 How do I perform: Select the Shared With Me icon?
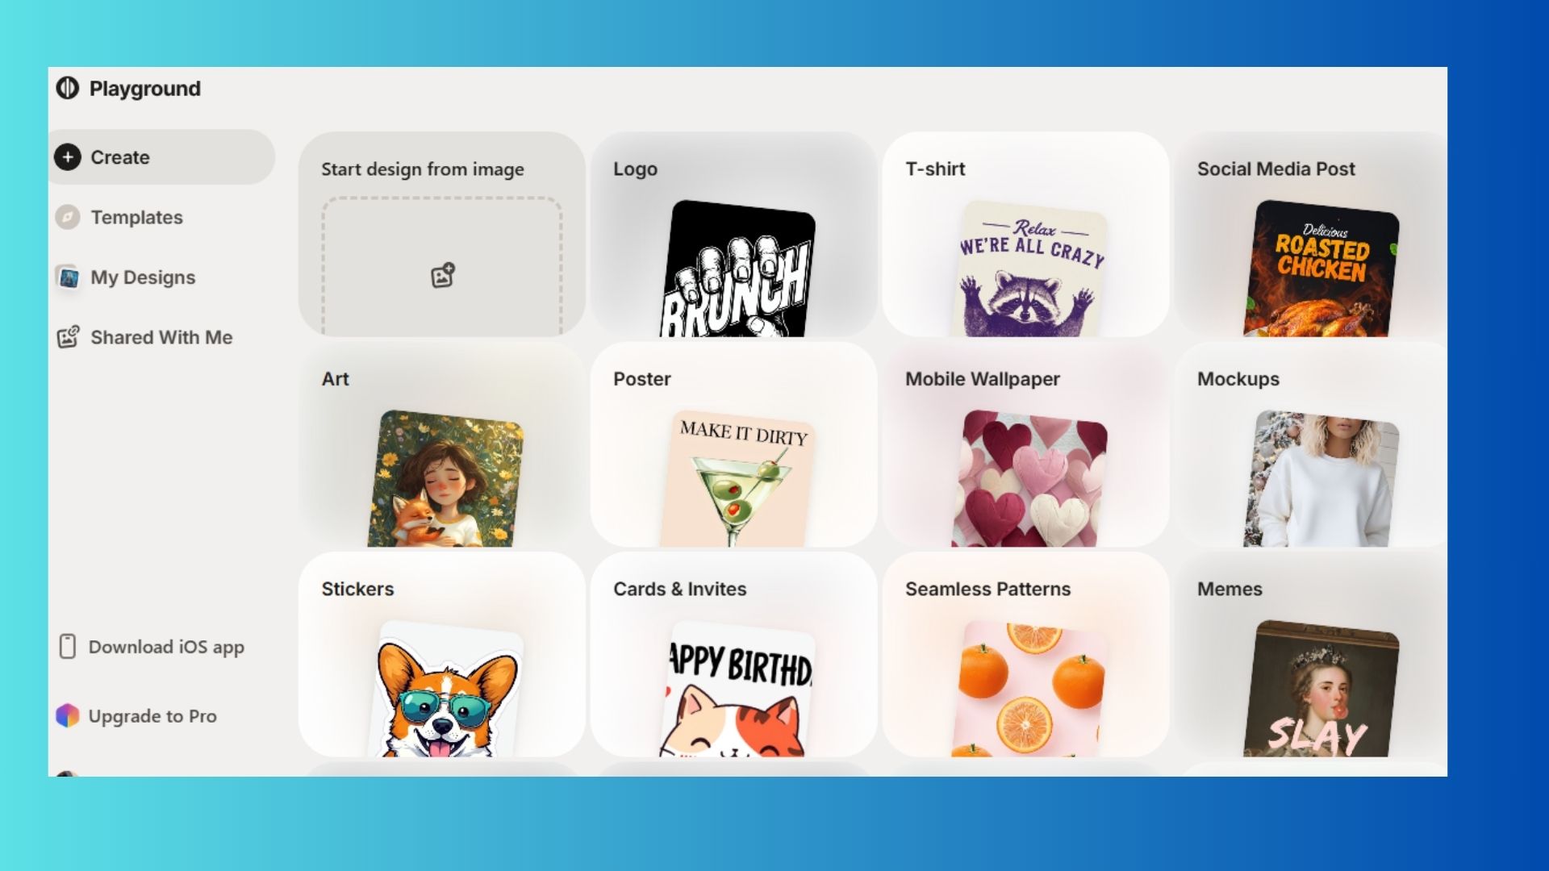tap(66, 337)
